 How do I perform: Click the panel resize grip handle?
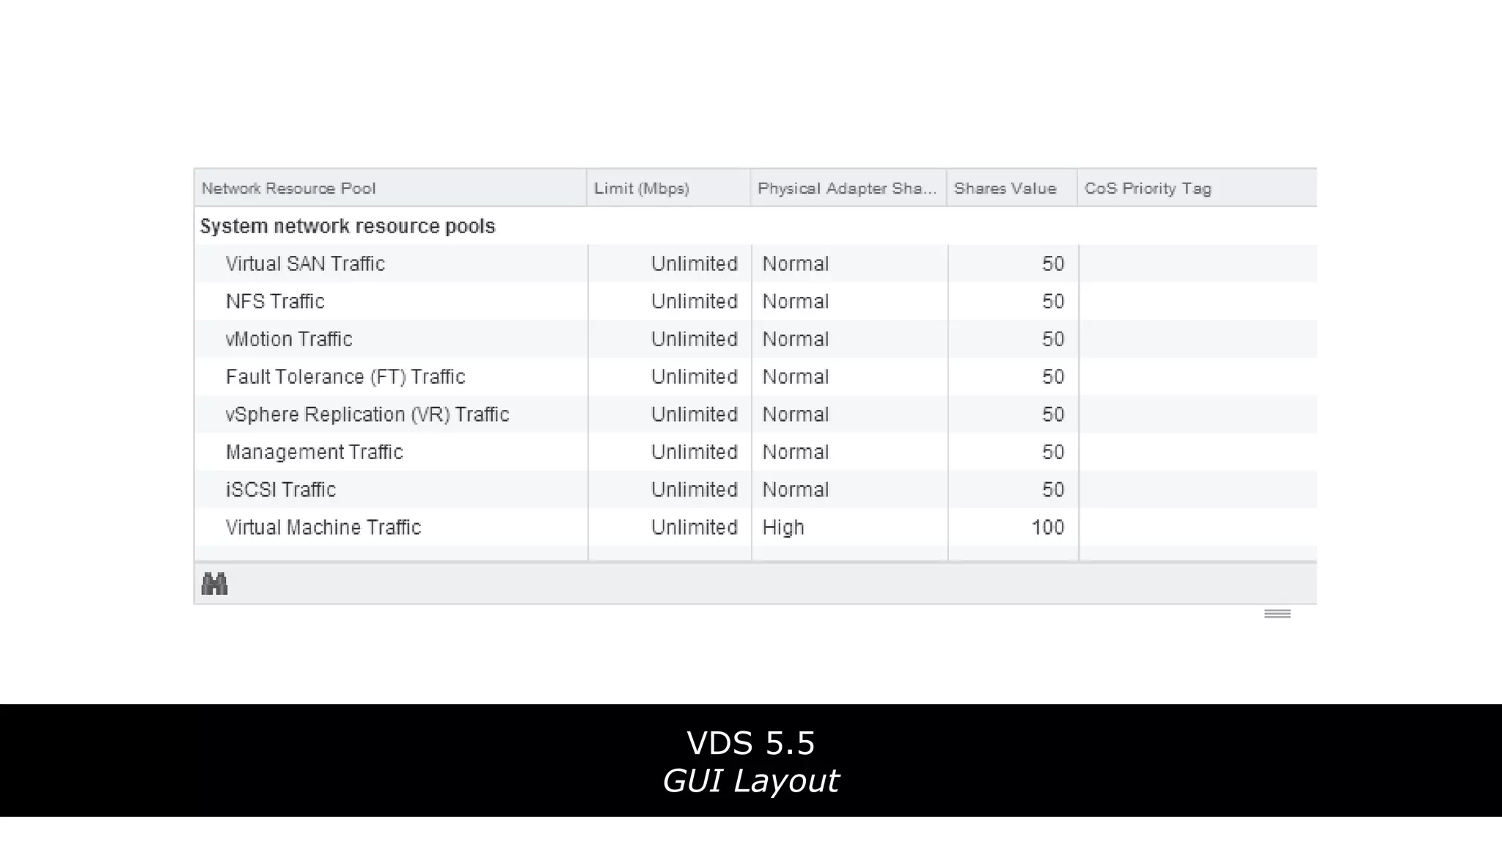point(1277,614)
